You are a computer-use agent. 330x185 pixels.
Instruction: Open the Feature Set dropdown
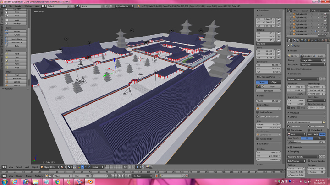(313, 64)
